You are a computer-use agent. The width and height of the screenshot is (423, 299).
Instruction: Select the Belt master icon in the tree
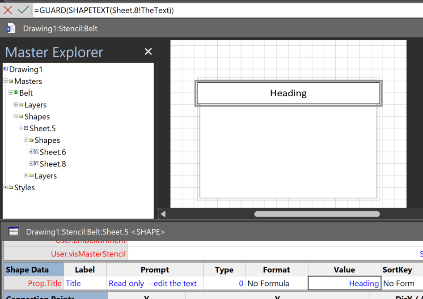[16, 93]
